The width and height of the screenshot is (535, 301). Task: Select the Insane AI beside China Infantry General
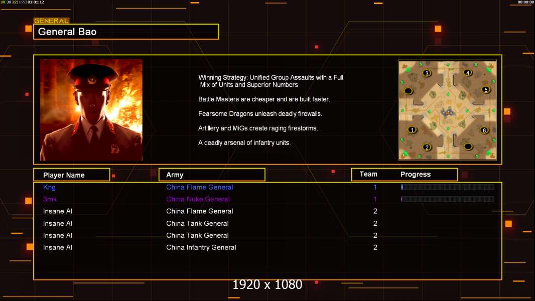pos(58,247)
